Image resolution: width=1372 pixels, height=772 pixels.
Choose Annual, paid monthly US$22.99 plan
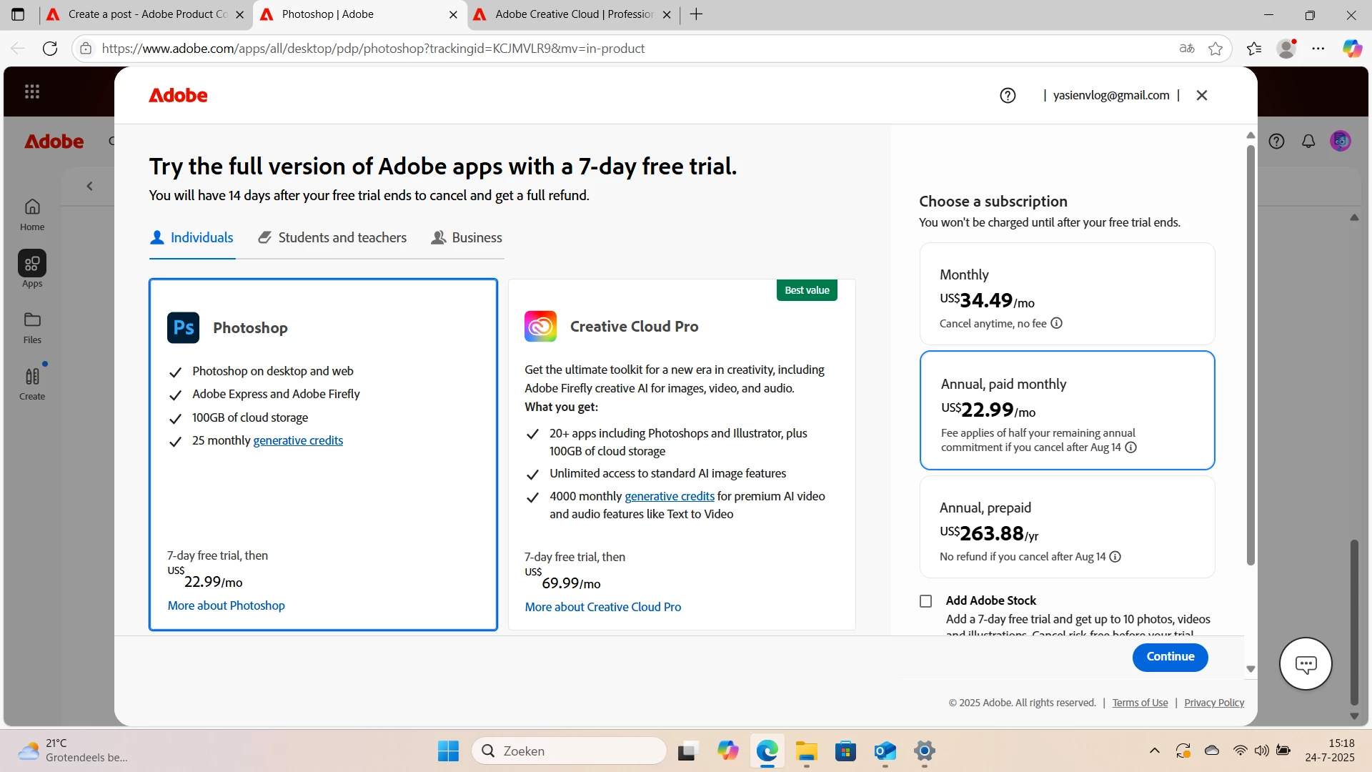(x=1067, y=410)
